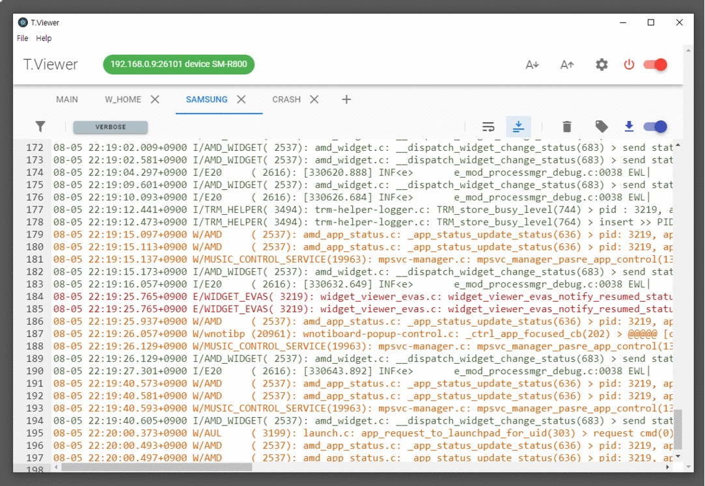Select log line 181 W/MUSIC_CONTROL_SERVICE entry
The image size is (705, 486).
tap(363, 259)
